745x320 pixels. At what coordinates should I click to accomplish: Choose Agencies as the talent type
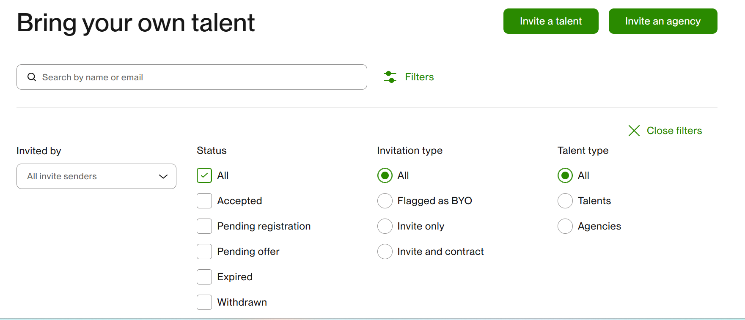point(565,226)
